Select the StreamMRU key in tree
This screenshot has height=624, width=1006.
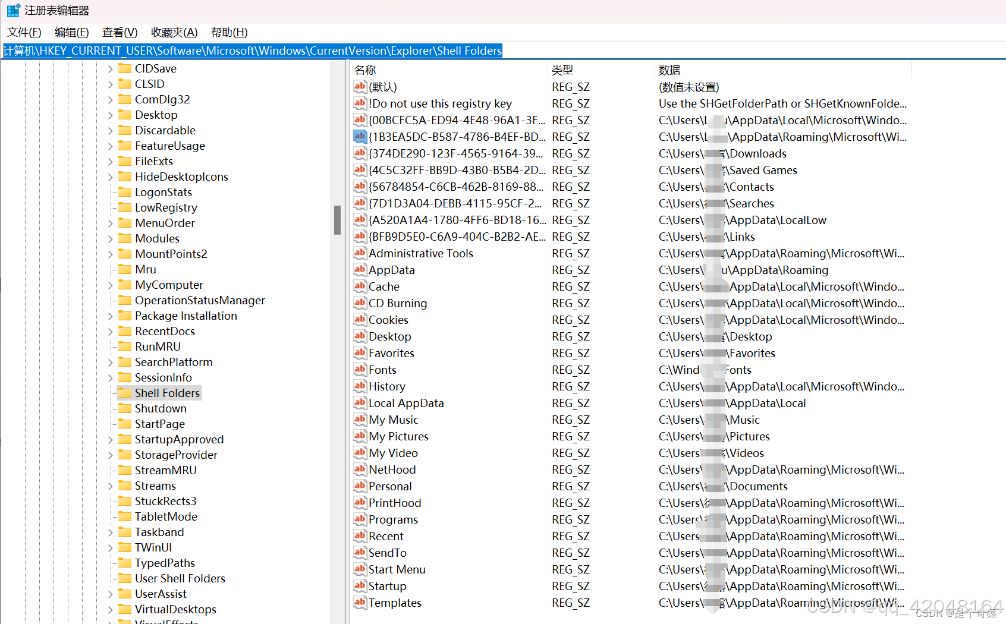pyautogui.click(x=165, y=470)
